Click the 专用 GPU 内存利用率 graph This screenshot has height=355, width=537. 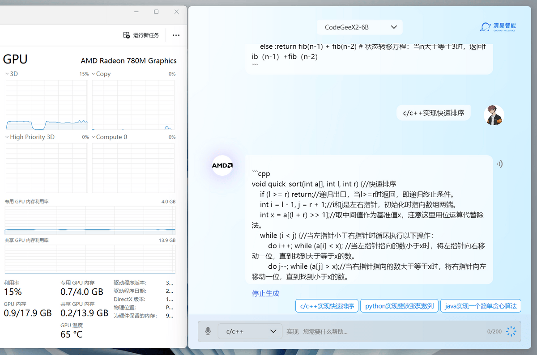click(x=90, y=220)
